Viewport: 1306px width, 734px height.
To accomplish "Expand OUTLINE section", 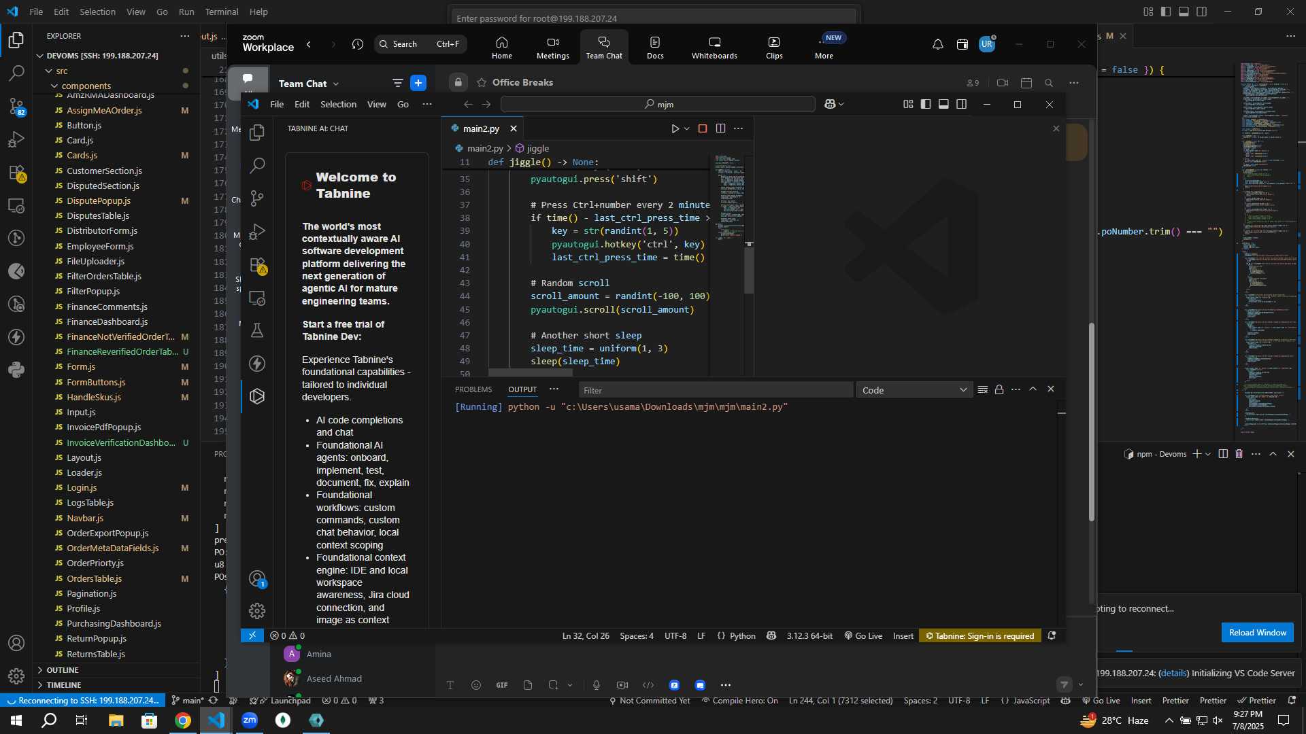I will pos(63,670).
